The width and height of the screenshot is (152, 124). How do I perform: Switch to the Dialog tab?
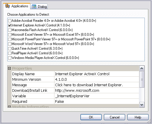click(39, 6)
